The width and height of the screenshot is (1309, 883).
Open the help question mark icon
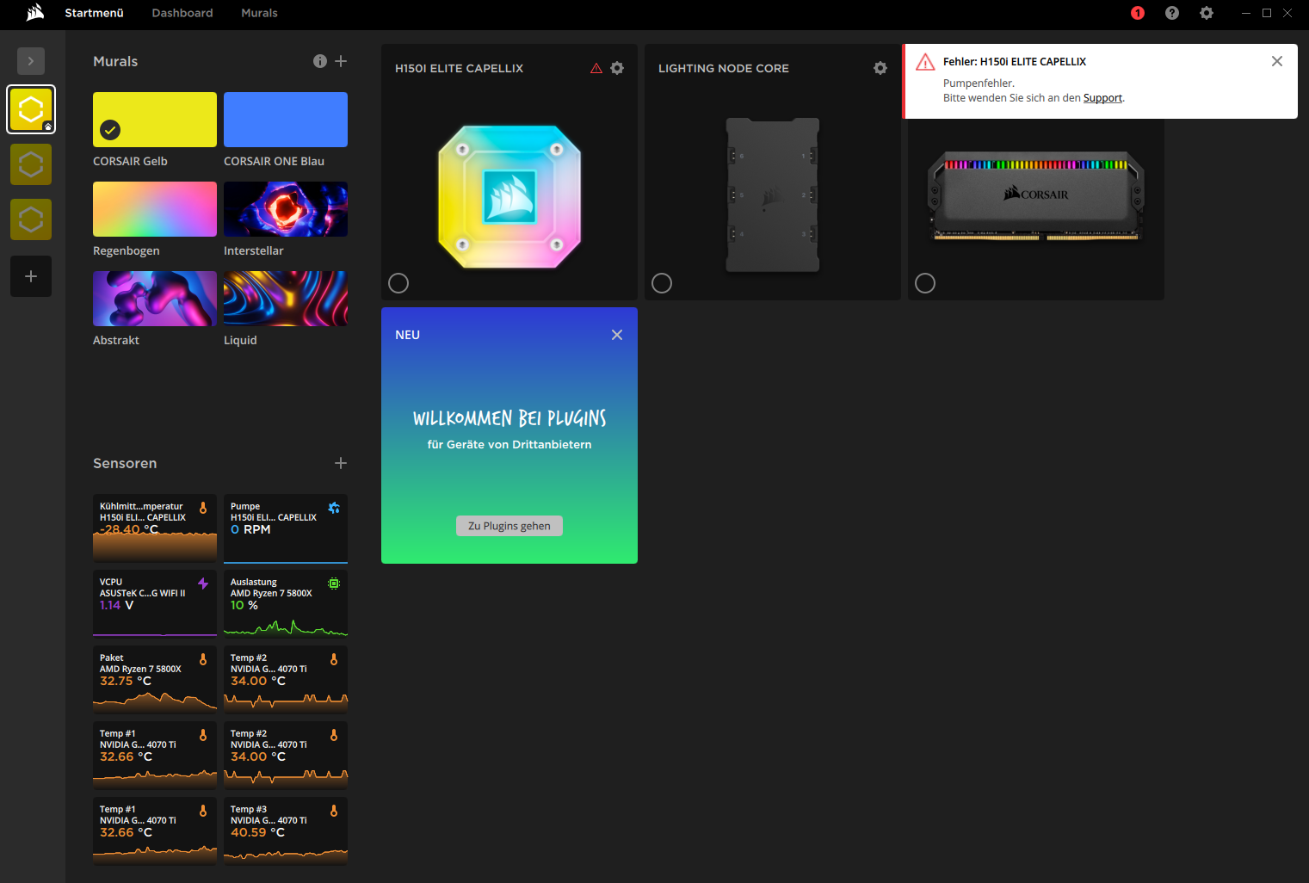tap(1172, 13)
